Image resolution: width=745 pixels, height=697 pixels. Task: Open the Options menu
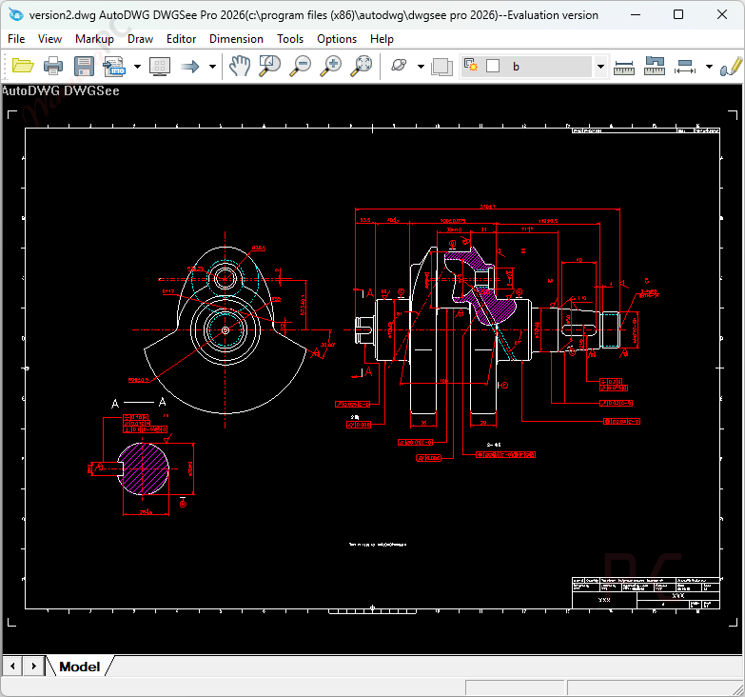point(337,39)
